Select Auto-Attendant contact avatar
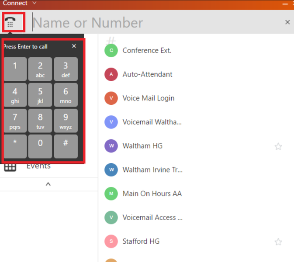Image resolution: width=294 pixels, height=262 pixels. [x=111, y=74]
